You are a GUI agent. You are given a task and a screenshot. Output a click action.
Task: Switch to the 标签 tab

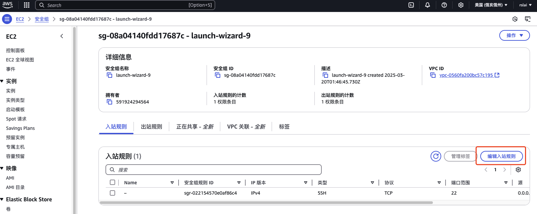(284, 127)
